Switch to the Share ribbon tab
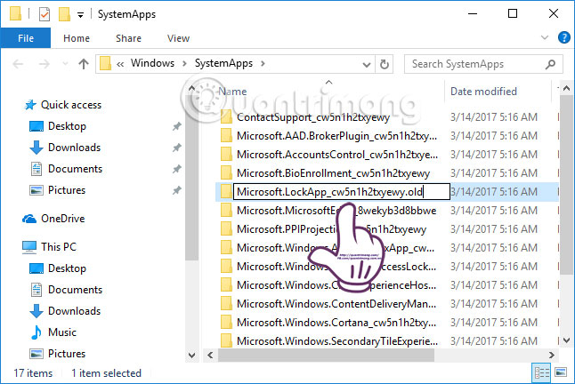Viewport: 575px width, 384px height. coord(128,38)
